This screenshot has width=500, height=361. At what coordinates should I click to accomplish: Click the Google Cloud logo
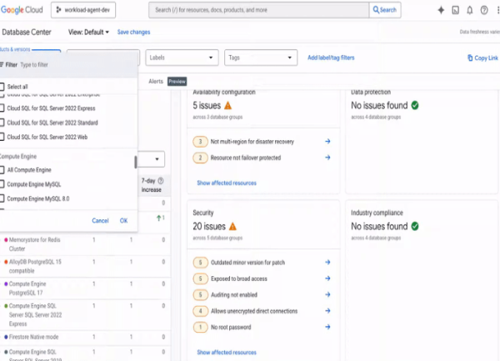point(22,10)
